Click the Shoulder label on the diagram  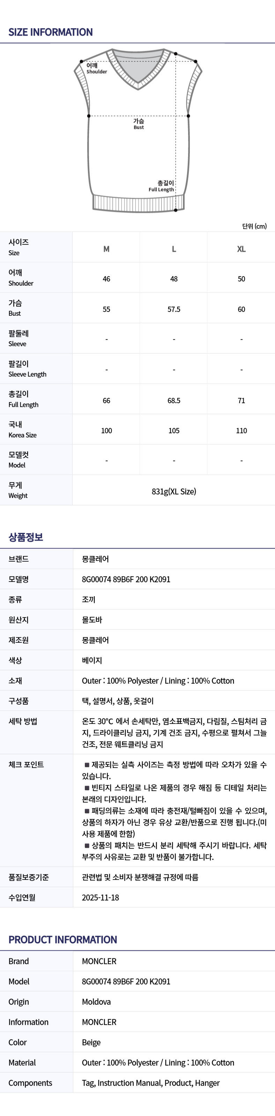coord(96,69)
